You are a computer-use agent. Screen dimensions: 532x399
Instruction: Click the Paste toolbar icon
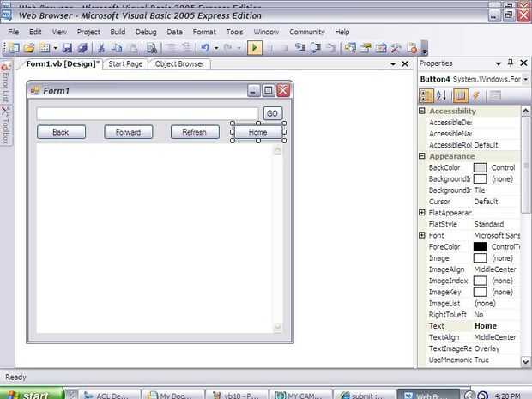tap(133, 48)
